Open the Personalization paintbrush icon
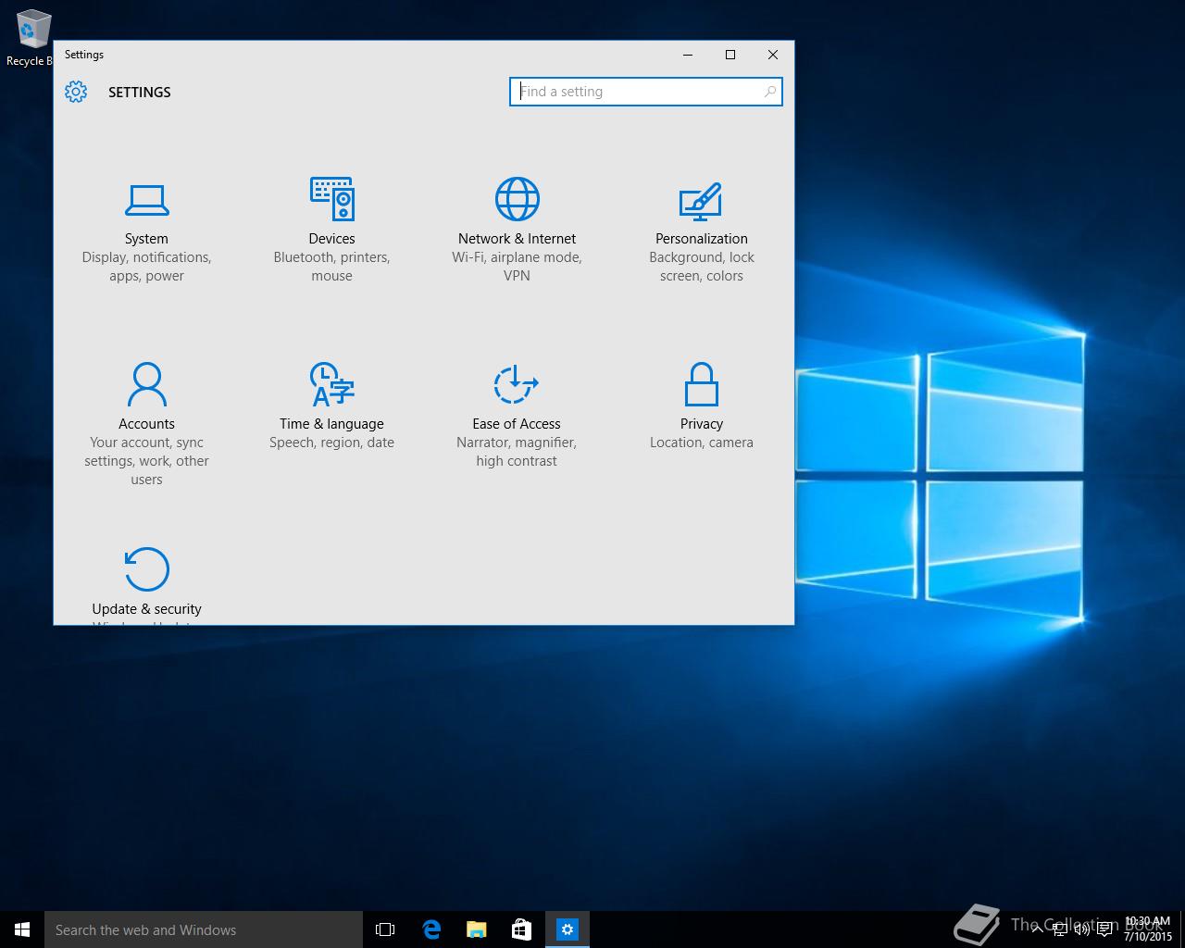1185x948 pixels. point(701,201)
